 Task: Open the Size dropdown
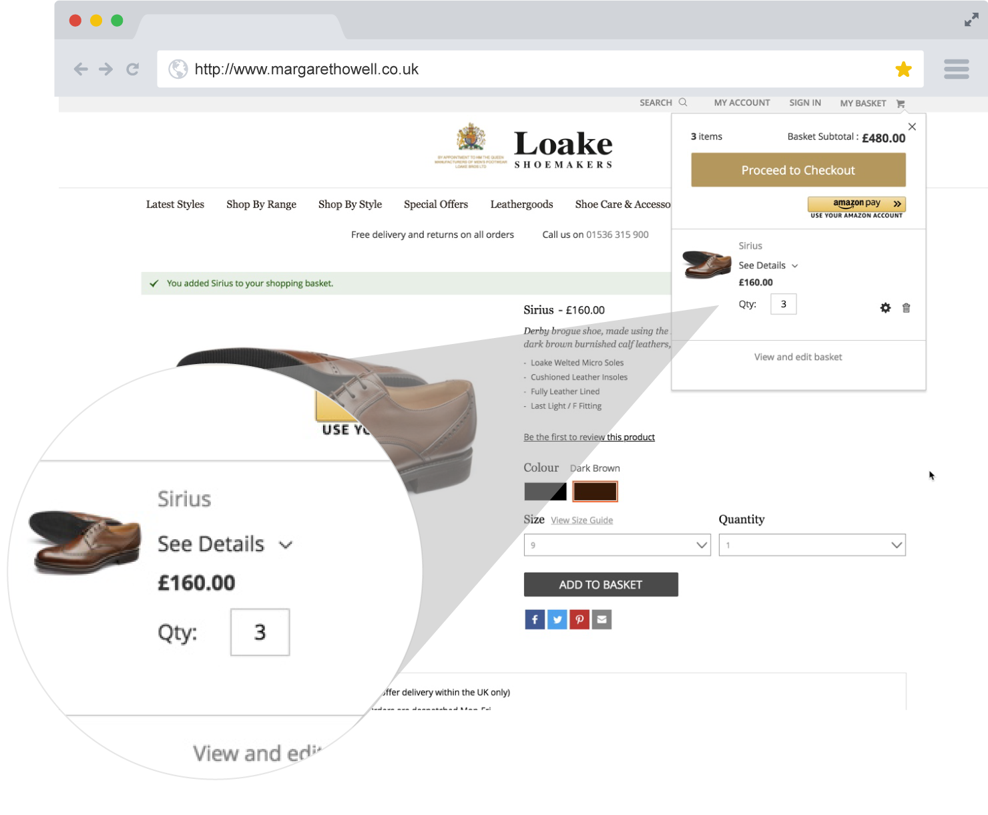[617, 545]
